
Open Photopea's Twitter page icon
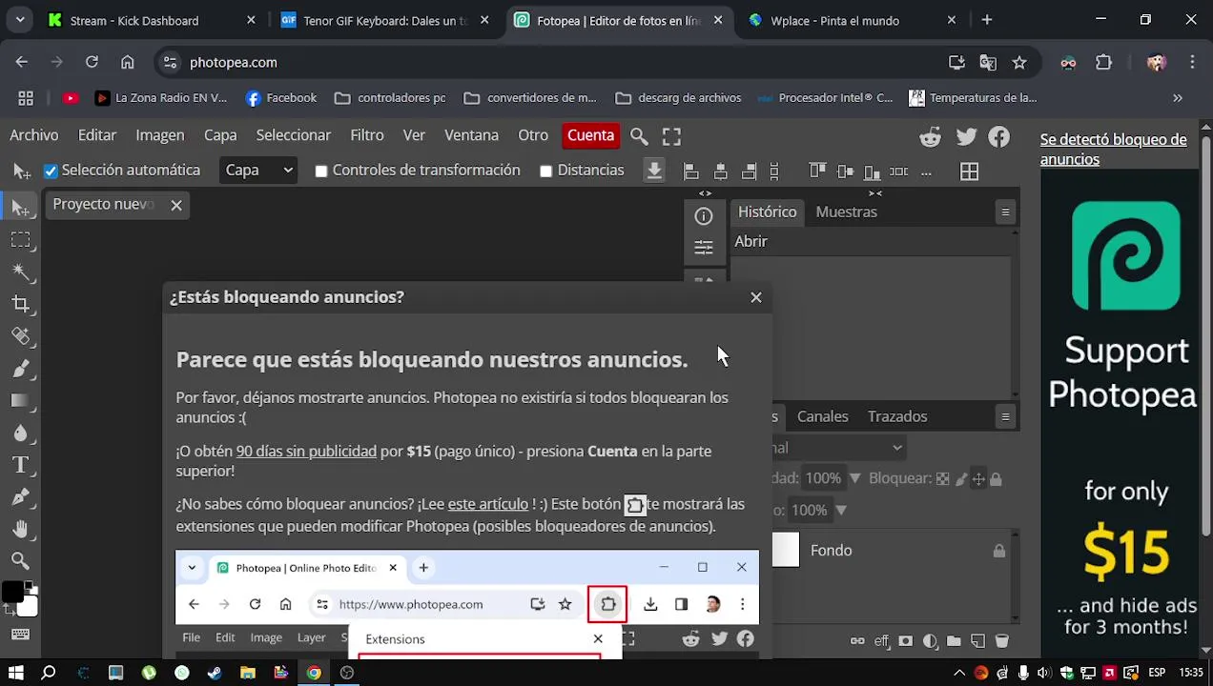point(966,137)
